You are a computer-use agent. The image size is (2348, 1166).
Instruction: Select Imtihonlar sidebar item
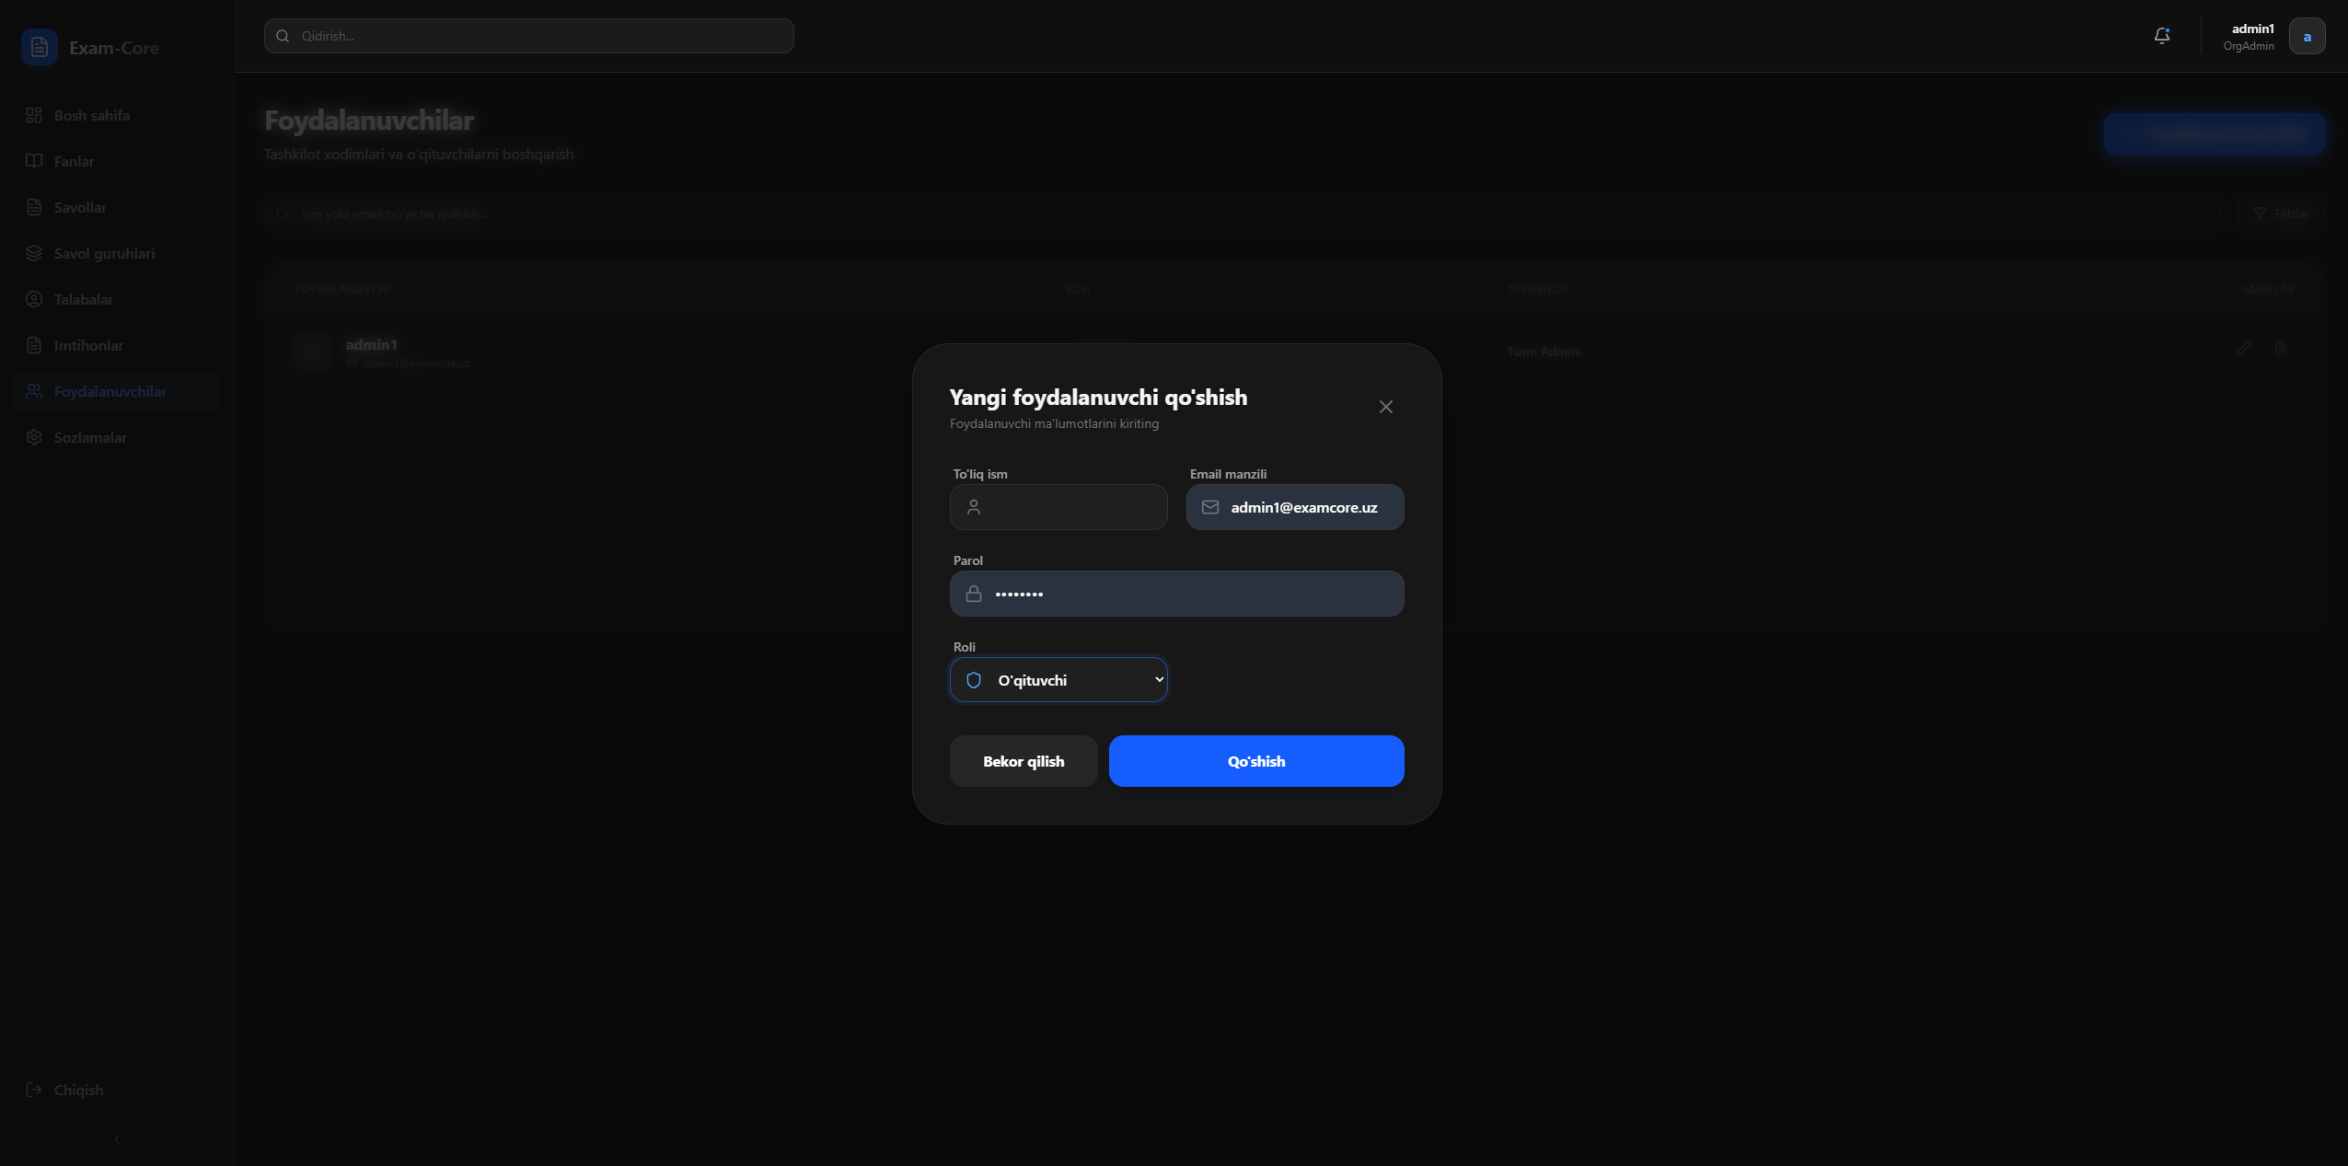pyautogui.click(x=88, y=345)
